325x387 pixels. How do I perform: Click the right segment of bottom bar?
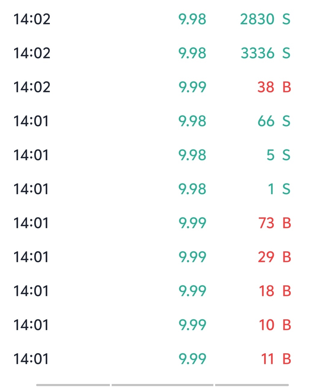click(252, 385)
